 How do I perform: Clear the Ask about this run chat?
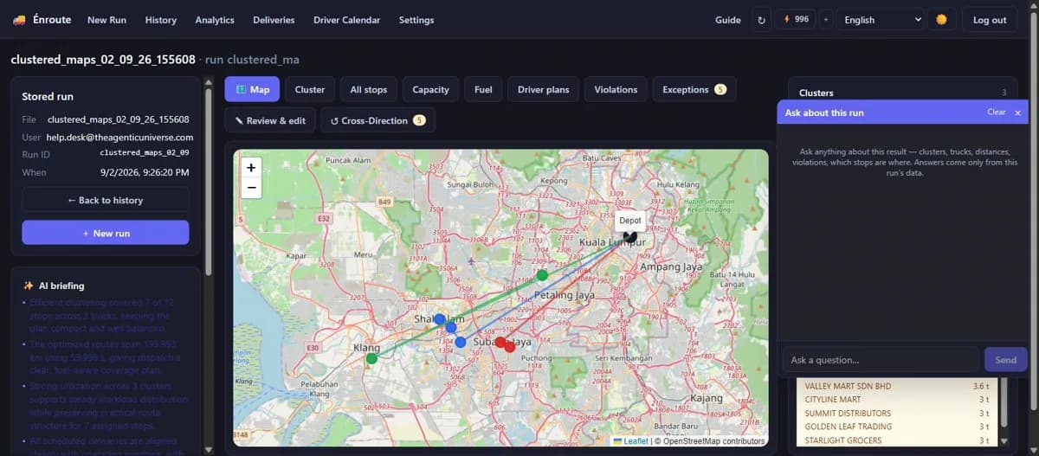[997, 112]
